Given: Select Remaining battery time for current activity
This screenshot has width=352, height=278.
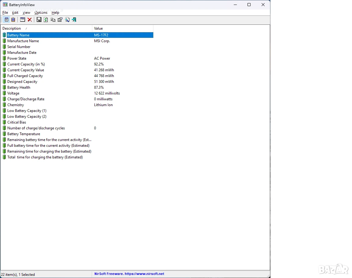Looking at the screenshot, I should (x=78, y=140).
